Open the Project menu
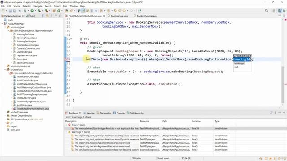 [57, 6]
